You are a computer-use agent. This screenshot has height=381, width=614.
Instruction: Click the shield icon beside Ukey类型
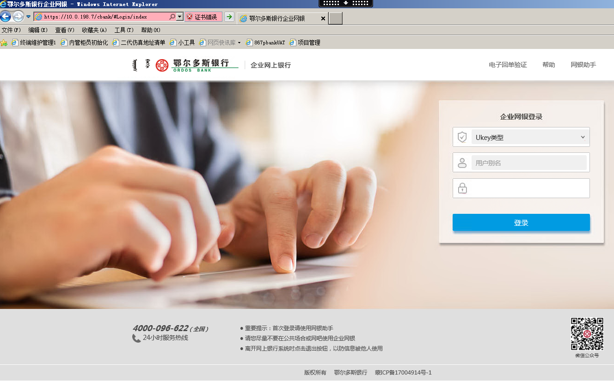(x=462, y=137)
